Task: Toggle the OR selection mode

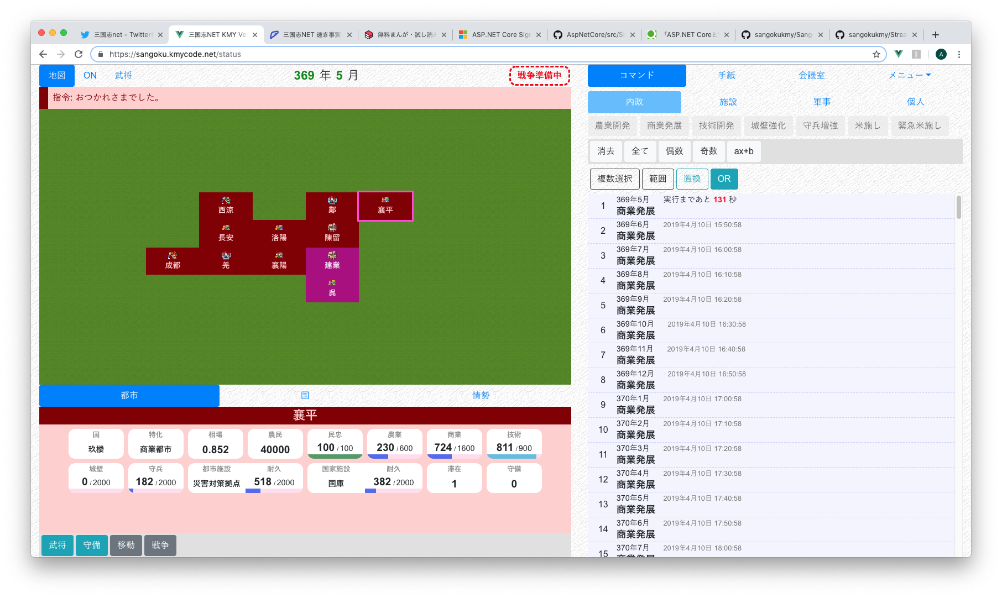Action: tap(724, 179)
